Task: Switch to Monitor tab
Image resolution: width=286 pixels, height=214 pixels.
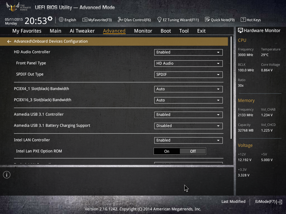Action: pos(143,31)
